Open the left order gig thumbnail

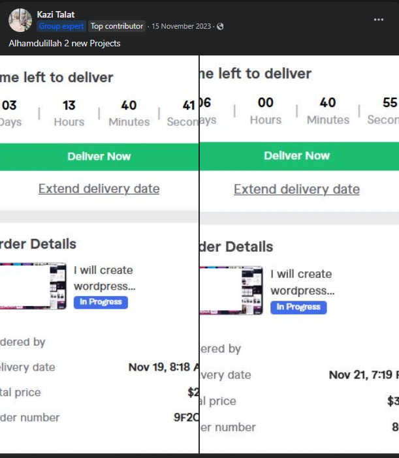coord(33,286)
